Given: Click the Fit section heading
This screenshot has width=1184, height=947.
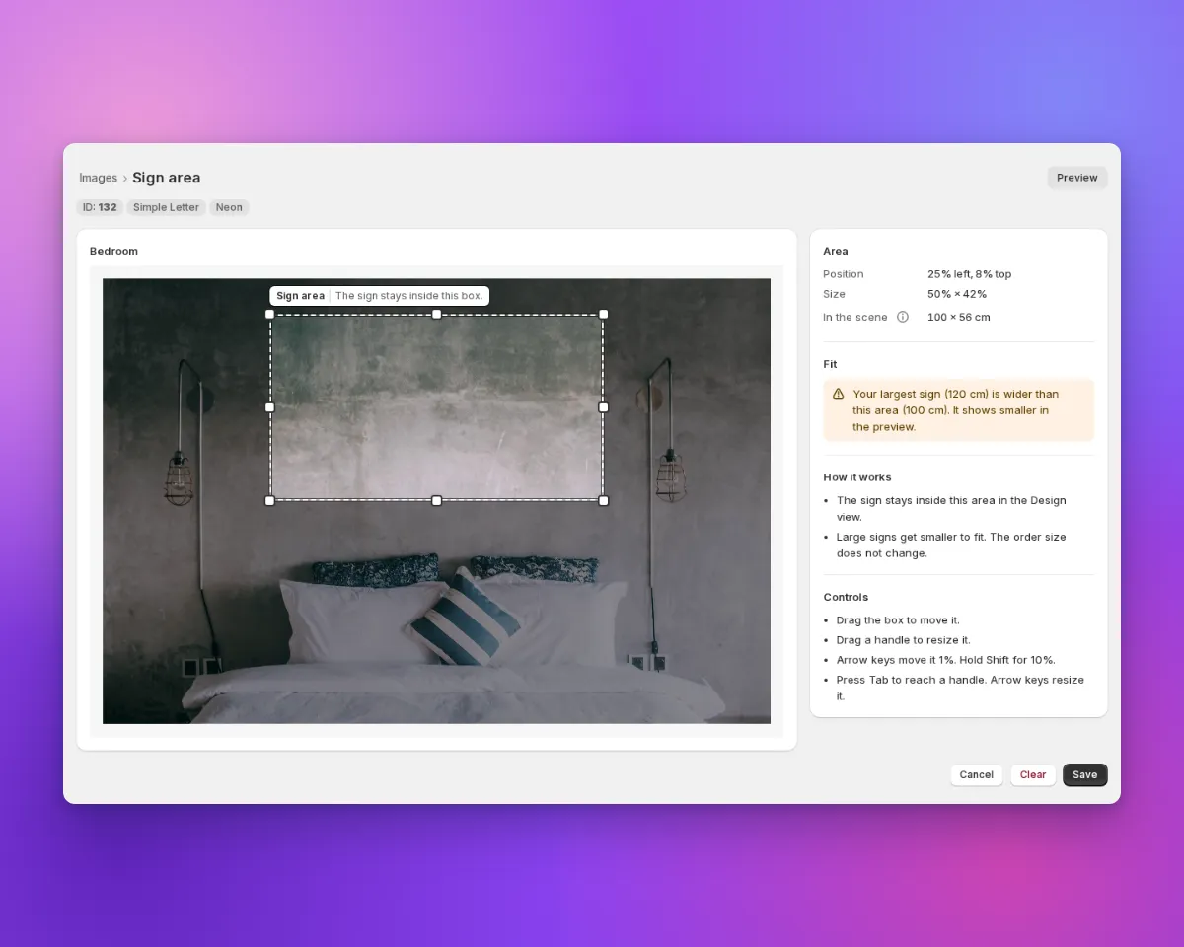Looking at the screenshot, I should tap(830, 364).
